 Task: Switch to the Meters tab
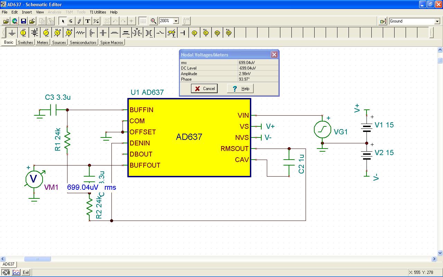43,43
